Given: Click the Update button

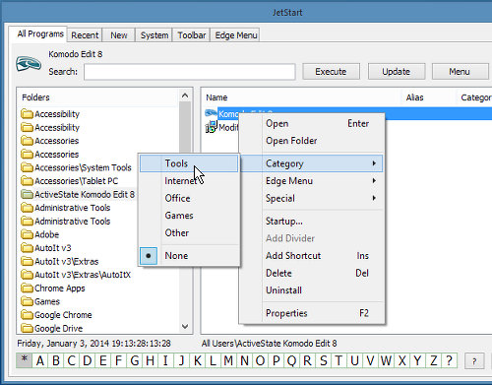Looking at the screenshot, I should click(397, 72).
